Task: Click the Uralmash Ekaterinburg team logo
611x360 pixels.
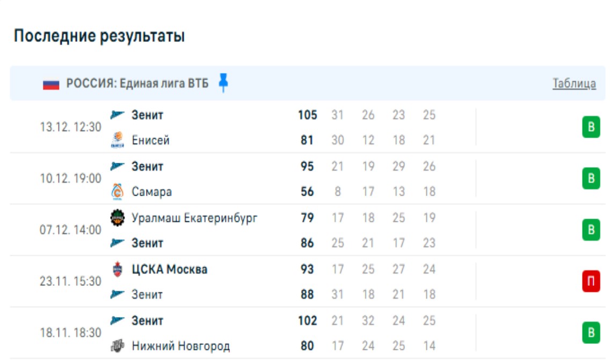Action: click(x=118, y=218)
